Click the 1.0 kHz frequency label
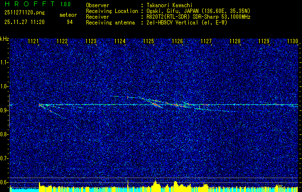 4,86
